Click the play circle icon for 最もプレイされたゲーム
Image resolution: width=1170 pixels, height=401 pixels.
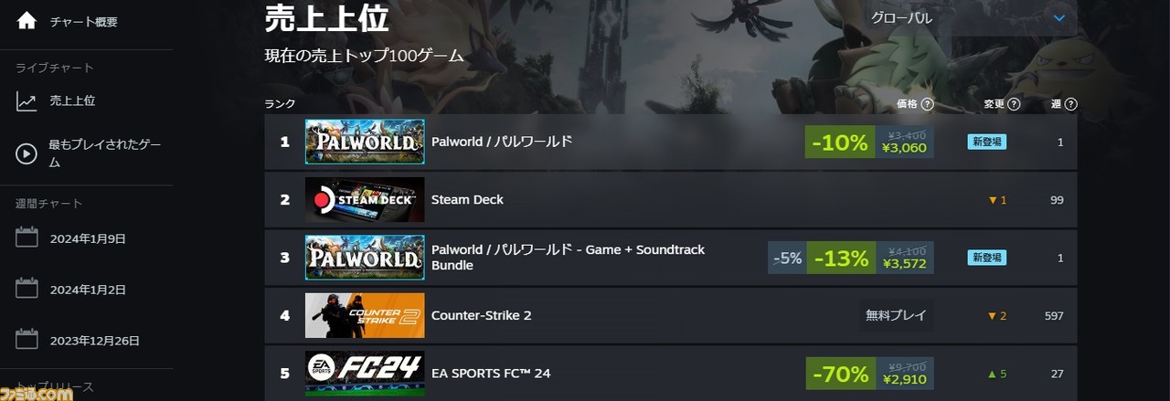[x=27, y=153]
